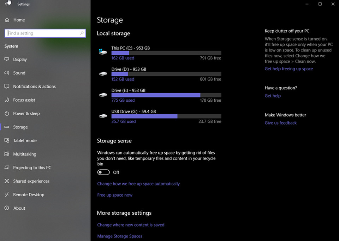Click the Power & sleep icon

(x=7, y=114)
